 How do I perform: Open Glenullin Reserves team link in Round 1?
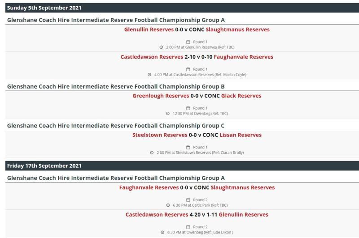pos(149,30)
